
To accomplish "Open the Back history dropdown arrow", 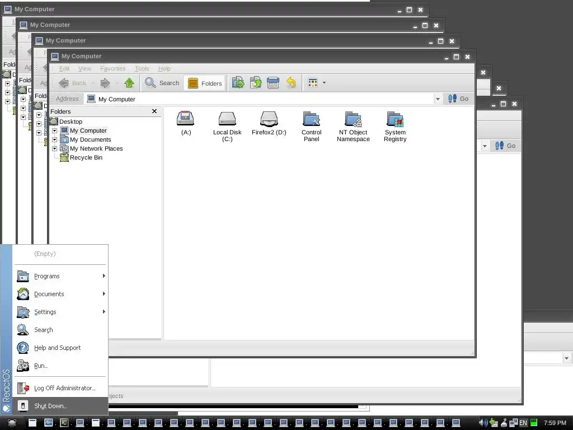I will click(x=93, y=83).
